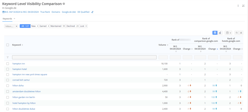
Task: Click the hotels.google.com Change filter field
Action: click(237, 57)
